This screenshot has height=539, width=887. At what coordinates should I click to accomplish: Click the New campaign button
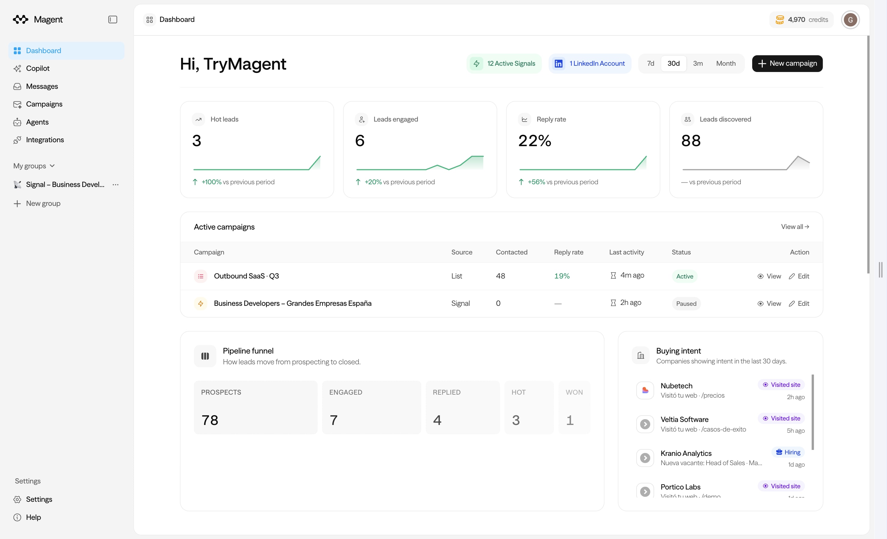pyautogui.click(x=787, y=64)
